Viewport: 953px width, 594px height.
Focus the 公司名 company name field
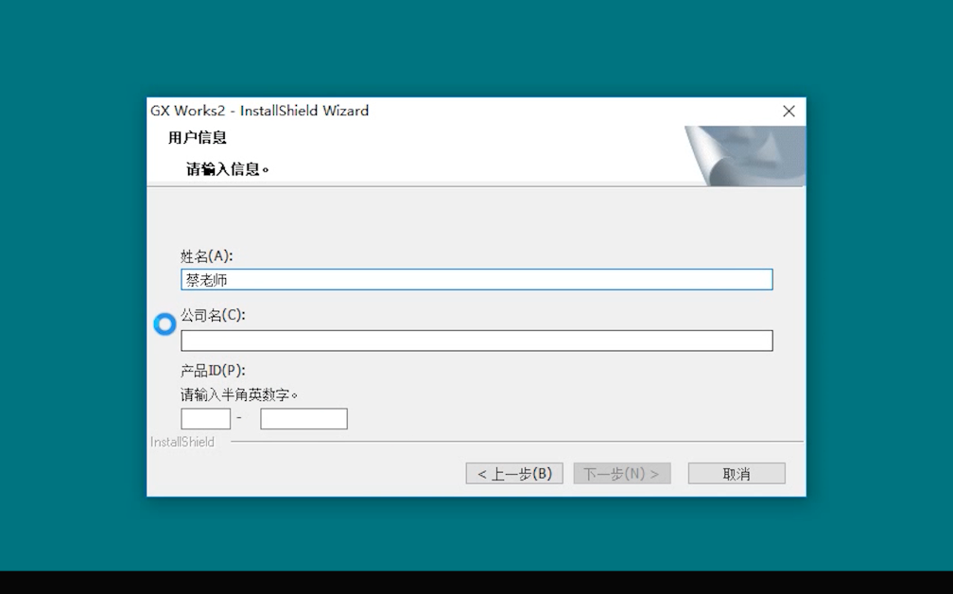click(x=476, y=341)
